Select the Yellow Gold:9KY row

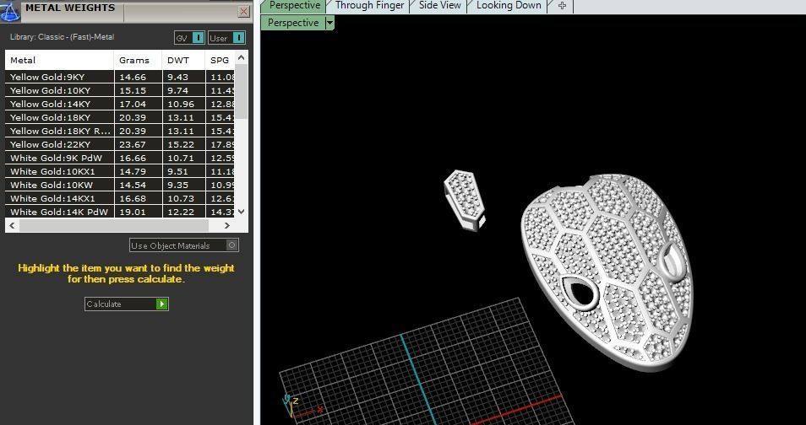tap(120, 77)
